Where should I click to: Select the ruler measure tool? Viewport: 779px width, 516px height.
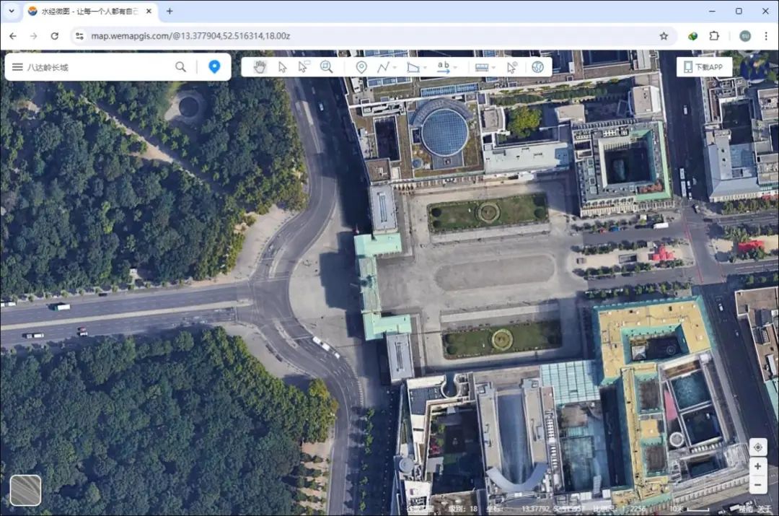coord(481,67)
